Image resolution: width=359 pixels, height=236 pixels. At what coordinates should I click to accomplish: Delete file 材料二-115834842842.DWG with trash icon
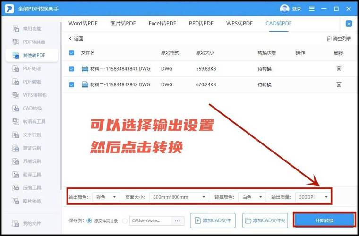pos(339,84)
